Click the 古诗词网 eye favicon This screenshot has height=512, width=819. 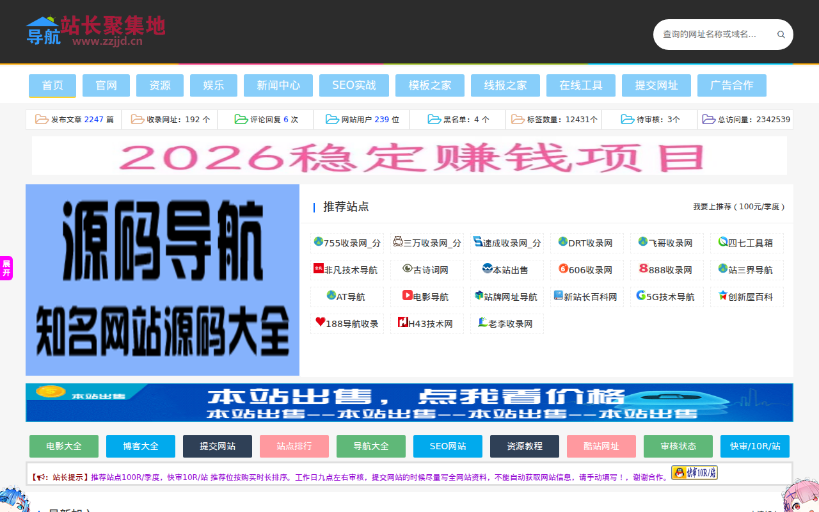point(408,269)
